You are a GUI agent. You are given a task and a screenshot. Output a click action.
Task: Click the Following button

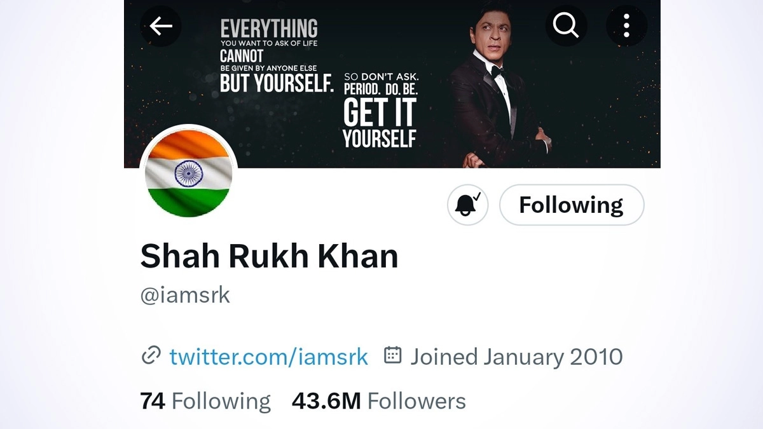[572, 205]
